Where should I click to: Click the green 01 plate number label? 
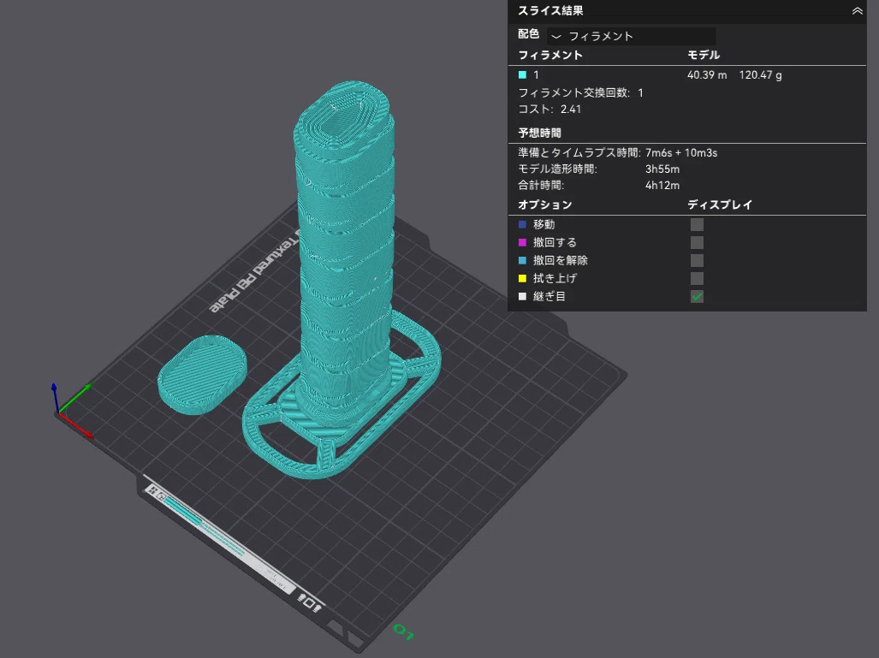coord(404,631)
